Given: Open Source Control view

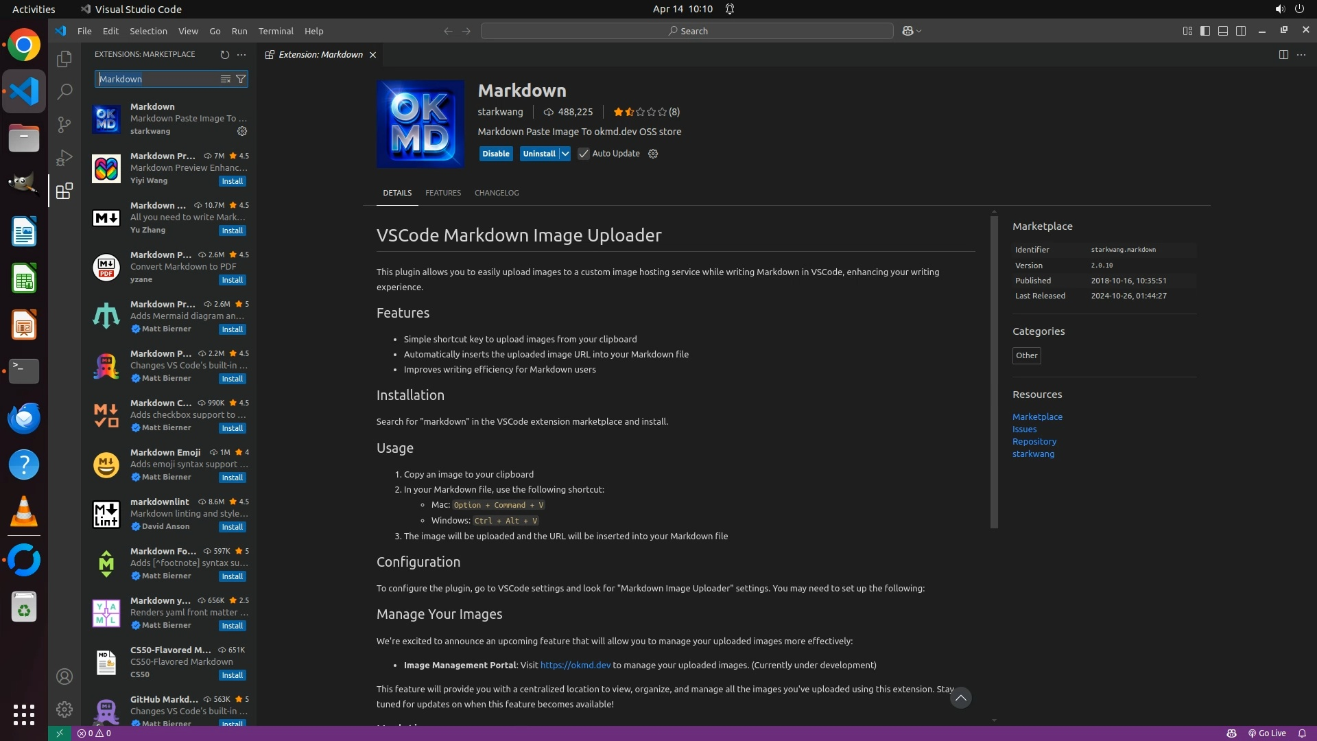Looking at the screenshot, I should pos(64,124).
